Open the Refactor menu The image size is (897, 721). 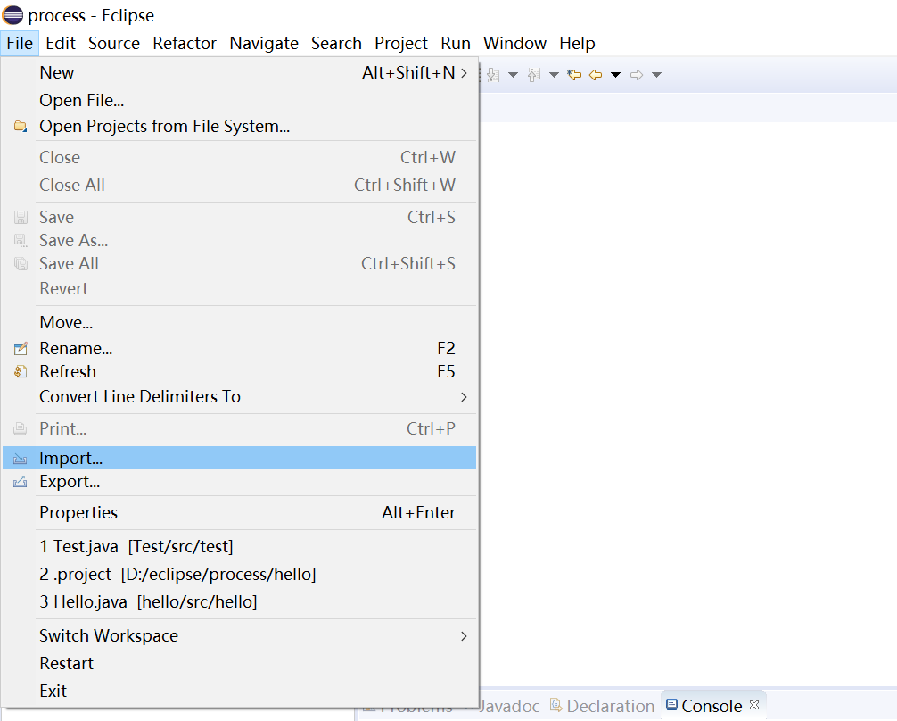pyautogui.click(x=185, y=43)
